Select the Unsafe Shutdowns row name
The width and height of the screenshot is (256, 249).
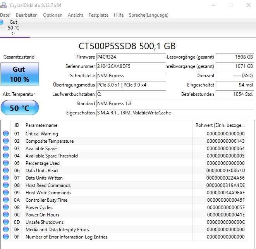click(45, 222)
